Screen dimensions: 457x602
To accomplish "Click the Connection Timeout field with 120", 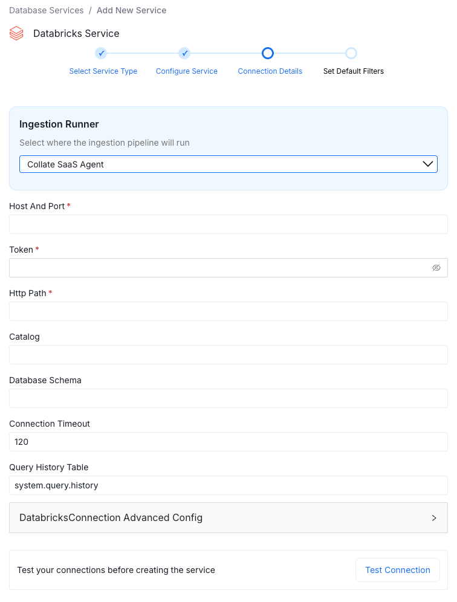I will (228, 442).
